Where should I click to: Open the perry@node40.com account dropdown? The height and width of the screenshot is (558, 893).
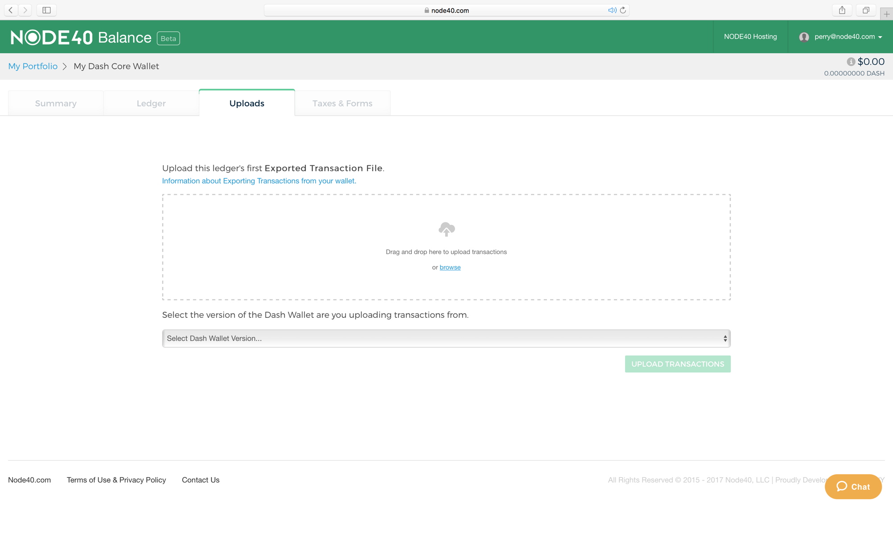click(x=847, y=37)
